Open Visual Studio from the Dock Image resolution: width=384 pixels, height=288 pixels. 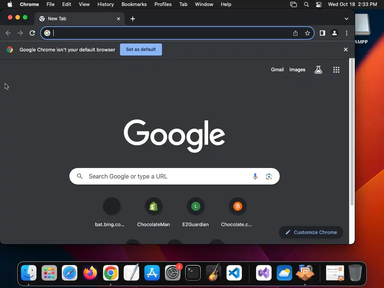pos(264,273)
